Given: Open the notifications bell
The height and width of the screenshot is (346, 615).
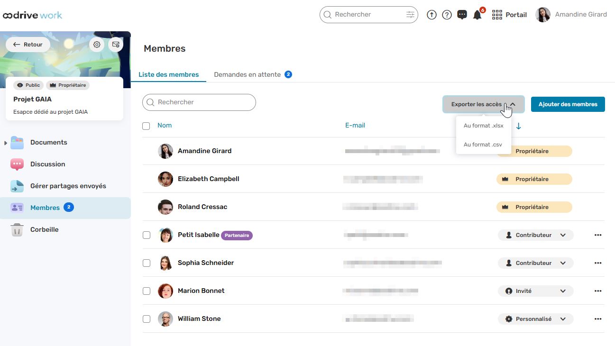Looking at the screenshot, I should click(477, 15).
